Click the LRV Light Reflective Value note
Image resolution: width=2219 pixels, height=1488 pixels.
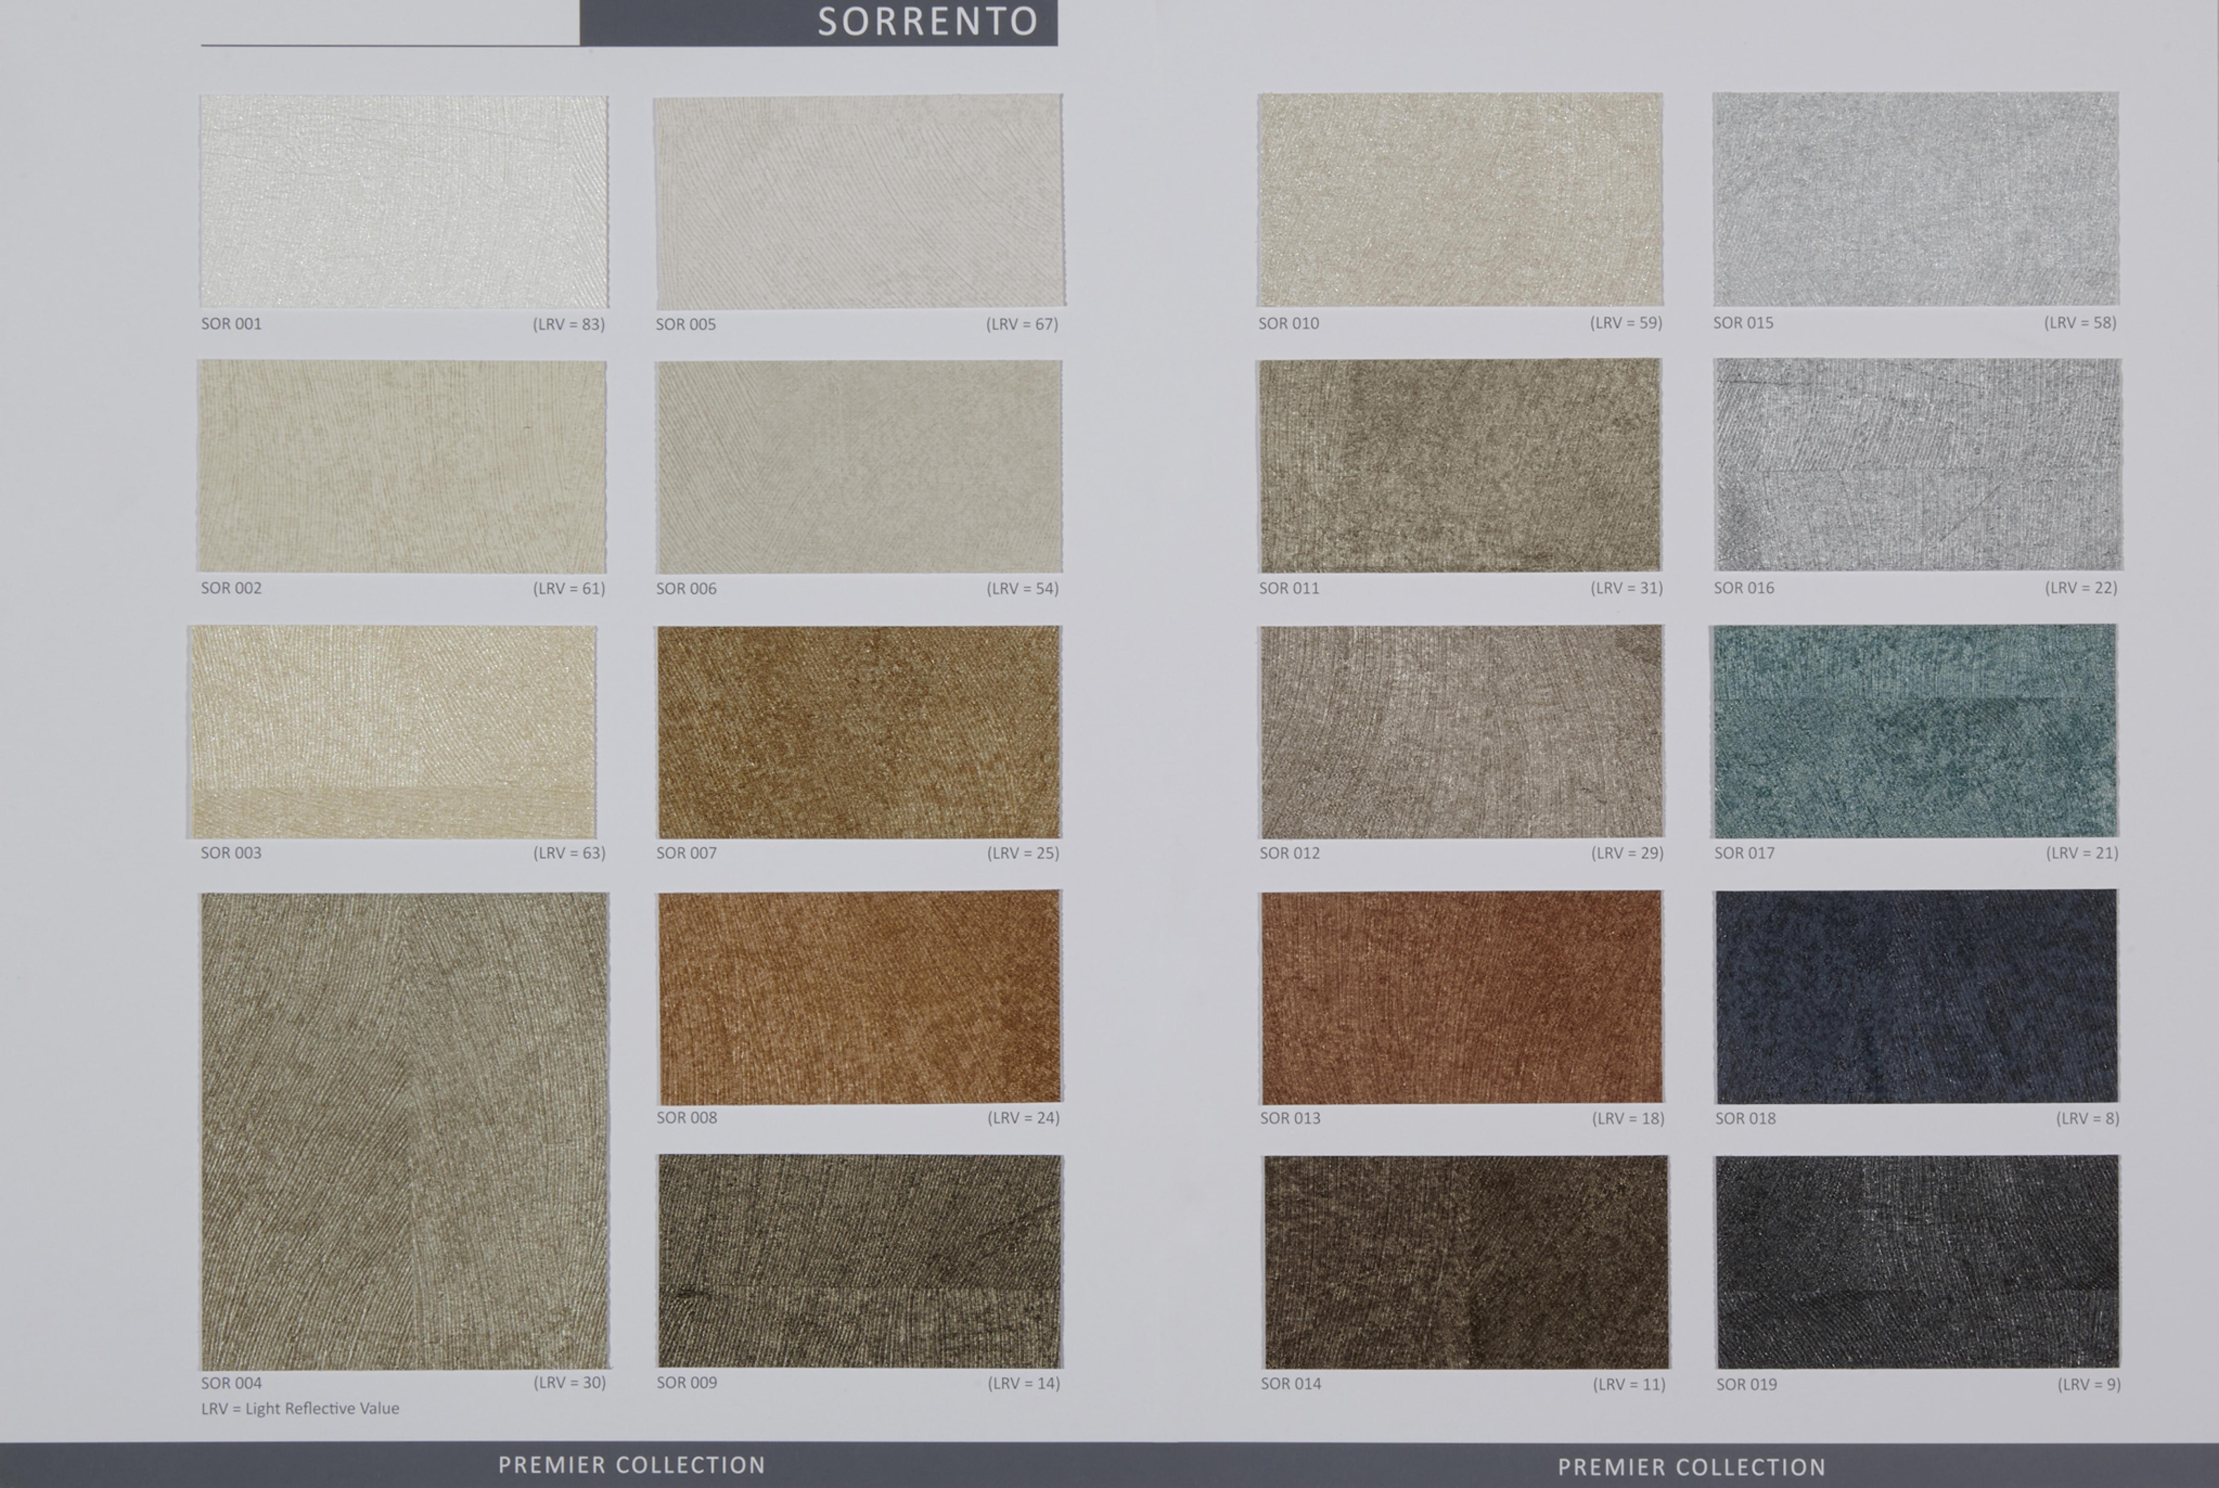click(x=300, y=1408)
